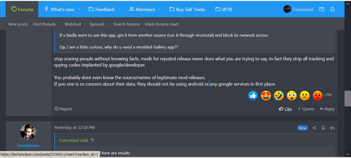React with the frowning Sad emoji

pos(305,96)
